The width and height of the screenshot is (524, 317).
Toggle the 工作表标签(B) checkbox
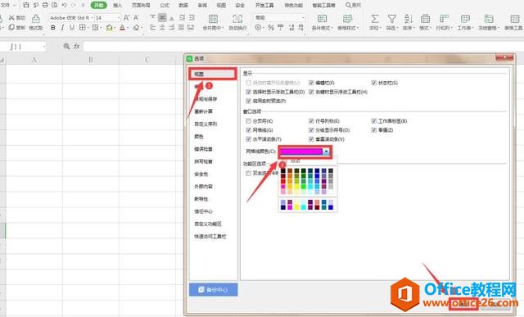click(x=373, y=120)
